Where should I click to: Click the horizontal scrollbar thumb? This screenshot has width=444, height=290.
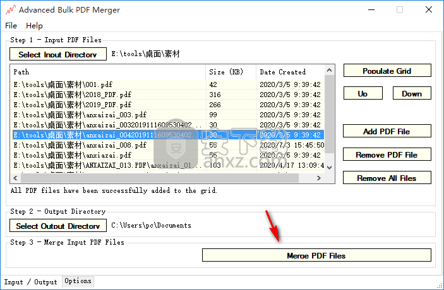pyautogui.click(x=160, y=178)
